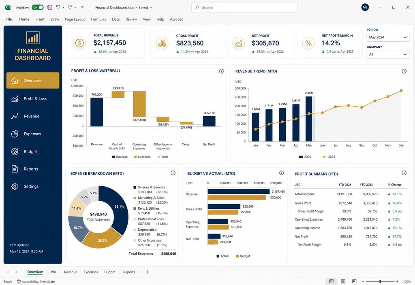Switch to the Revenue sheet tab
415x285 pixels.
[71, 272]
